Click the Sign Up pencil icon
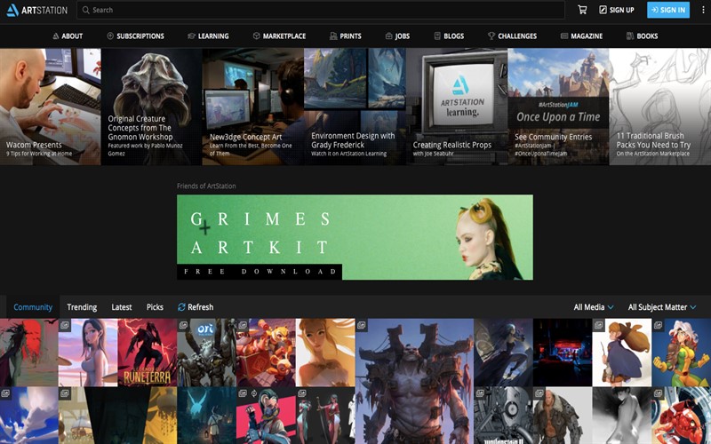This screenshot has width=711, height=444. [603, 10]
